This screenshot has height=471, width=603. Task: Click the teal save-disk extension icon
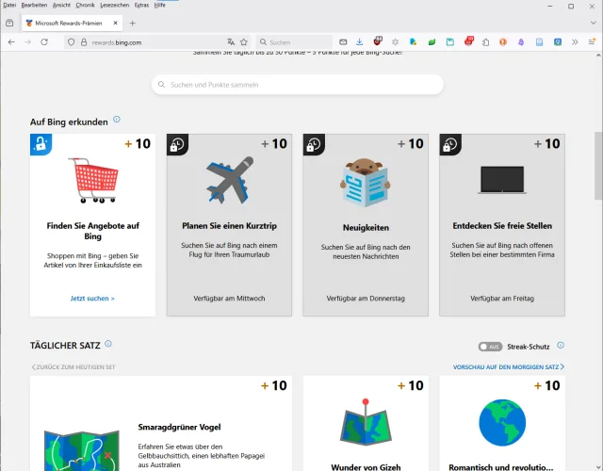450,42
